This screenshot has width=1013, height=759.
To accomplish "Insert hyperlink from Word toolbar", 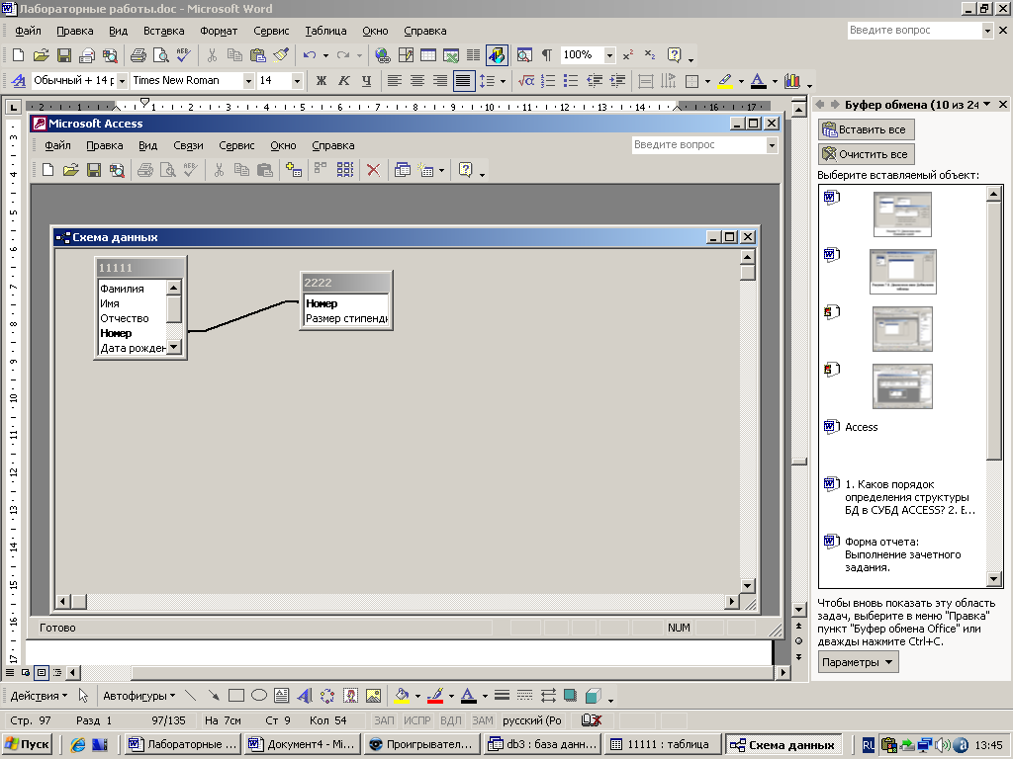I will click(383, 55).
